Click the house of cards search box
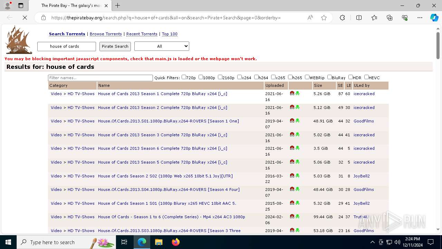The width and height of the screenshot is (442, 249). pos(67,46)
